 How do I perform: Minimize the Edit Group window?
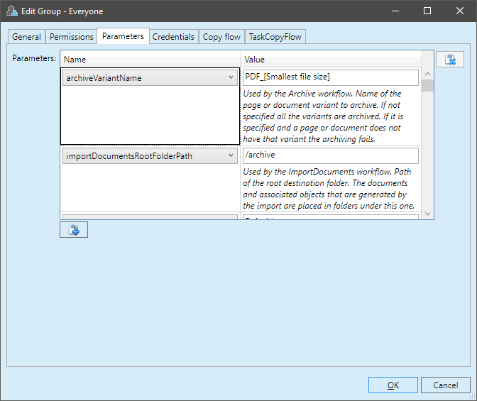point(395,11)
